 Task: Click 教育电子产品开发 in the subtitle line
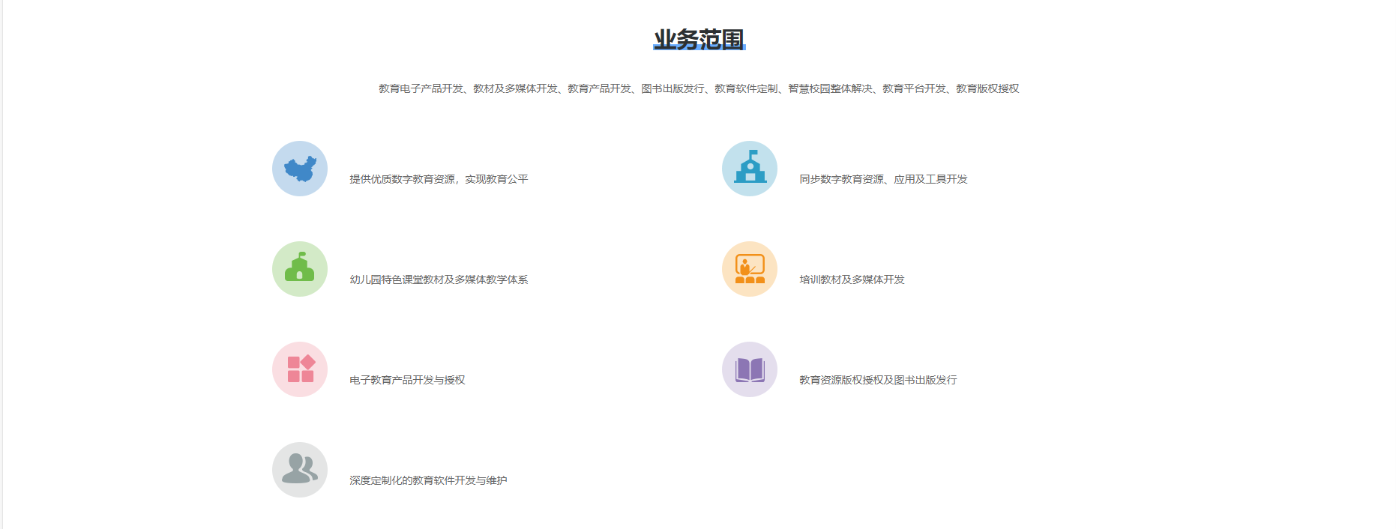421,88
